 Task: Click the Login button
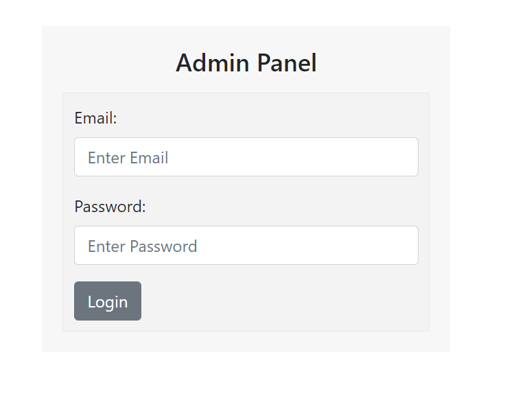point(108,301)
